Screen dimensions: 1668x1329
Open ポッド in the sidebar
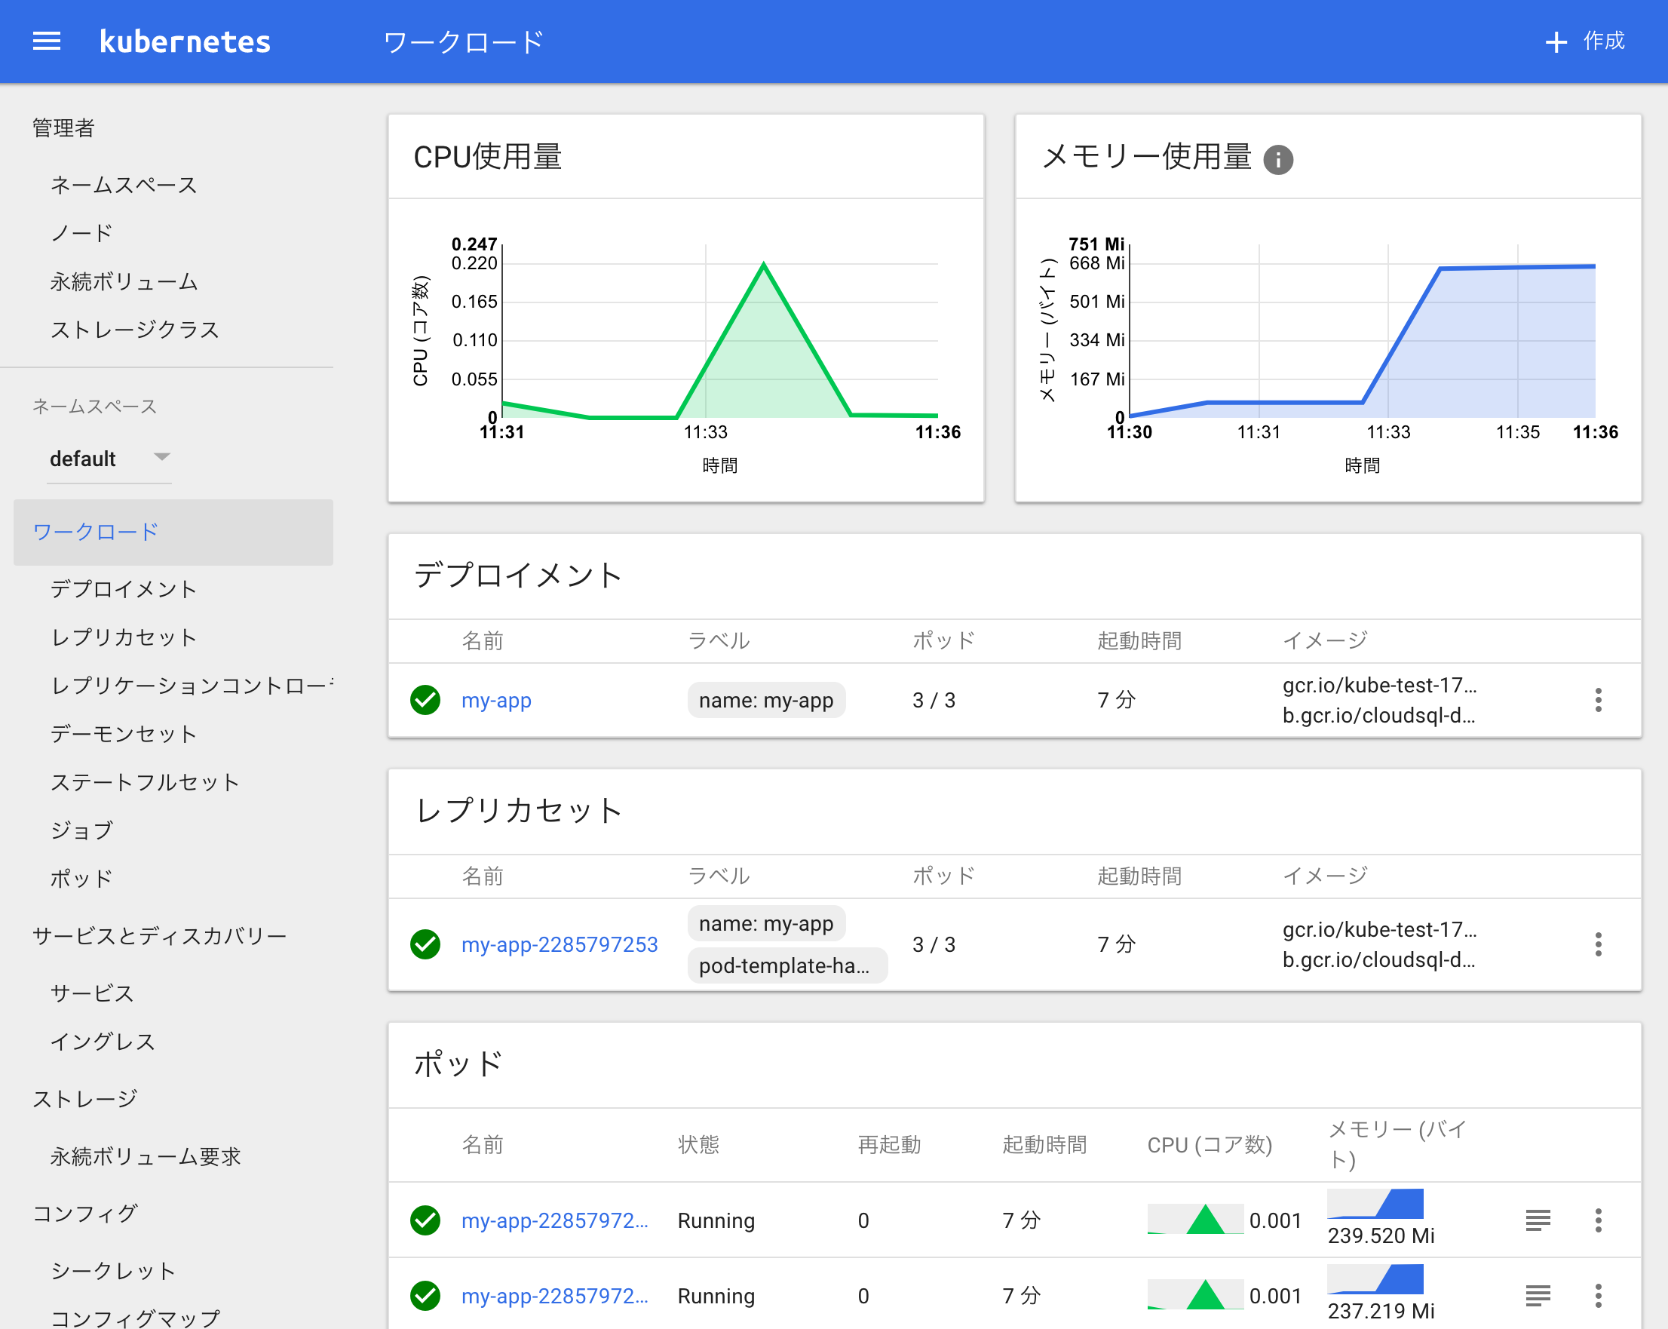point(82,879)
